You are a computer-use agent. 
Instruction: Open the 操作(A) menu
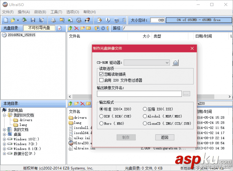point(23,12)
